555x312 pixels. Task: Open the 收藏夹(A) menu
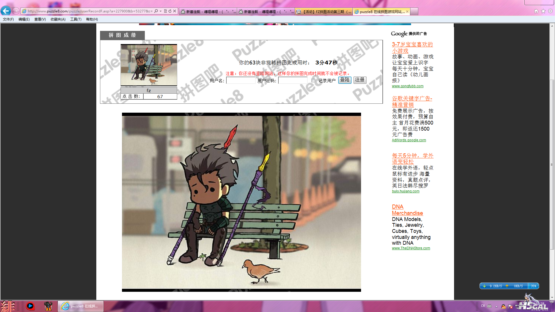click(58, 19)
